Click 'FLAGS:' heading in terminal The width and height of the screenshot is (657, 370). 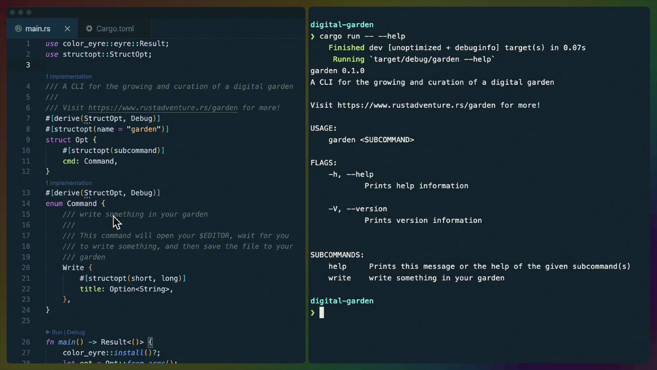pos(323,163)
